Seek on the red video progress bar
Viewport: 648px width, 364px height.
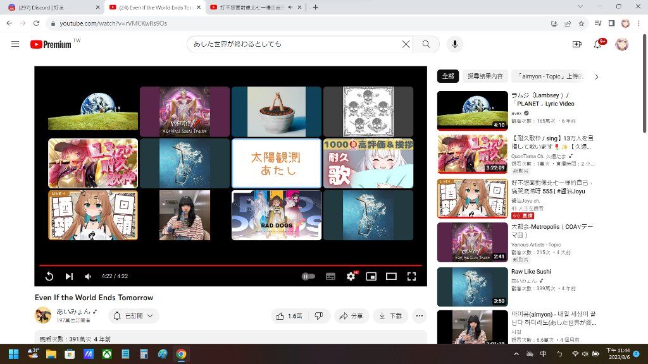click(x=230, y=265)
